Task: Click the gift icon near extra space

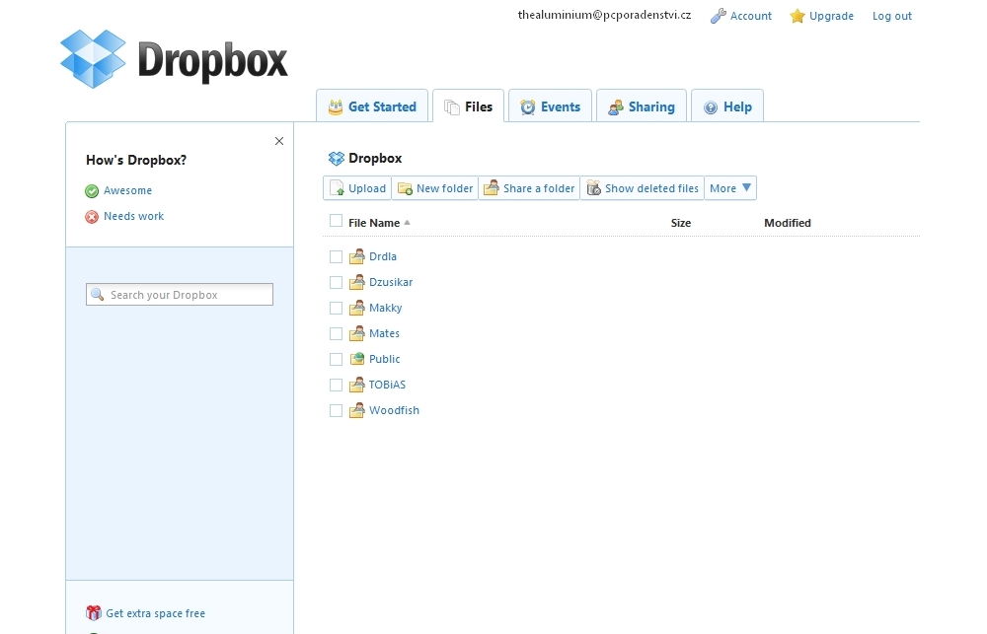Action: (93, 612)
